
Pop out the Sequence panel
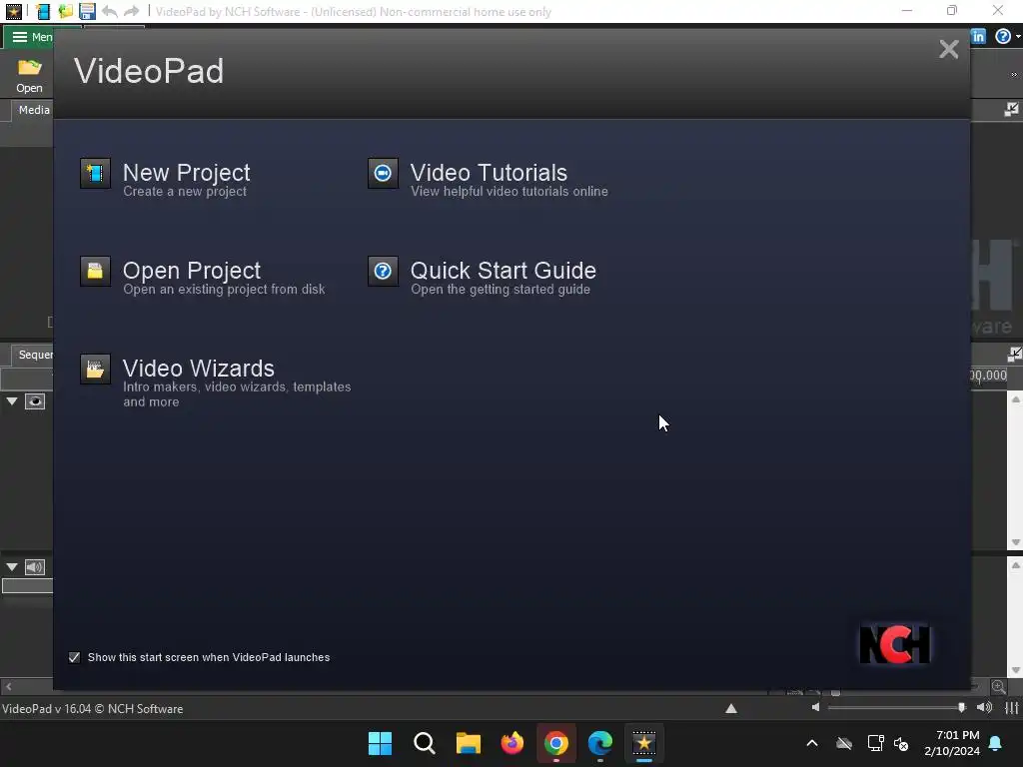(1015, 355)
